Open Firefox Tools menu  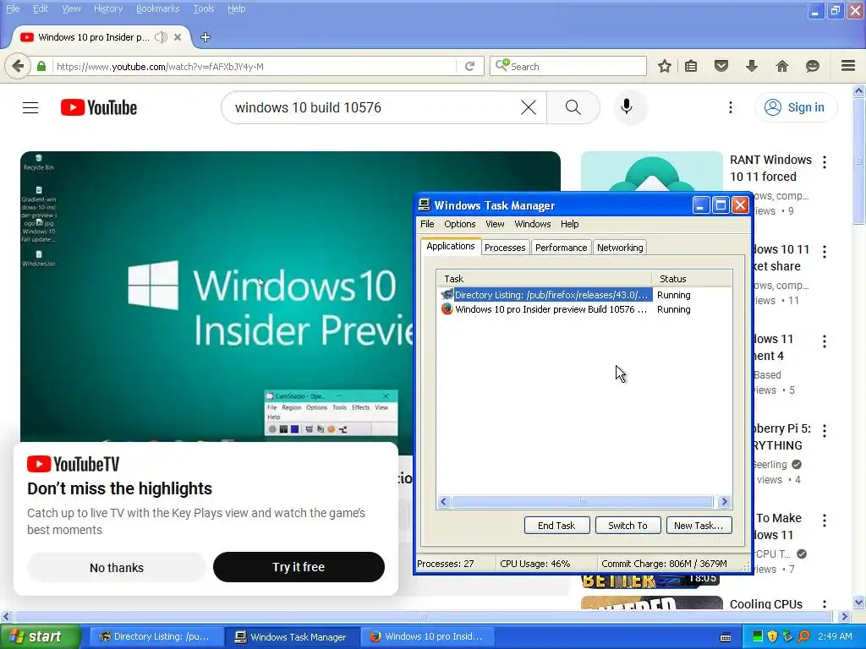[203, 8]
